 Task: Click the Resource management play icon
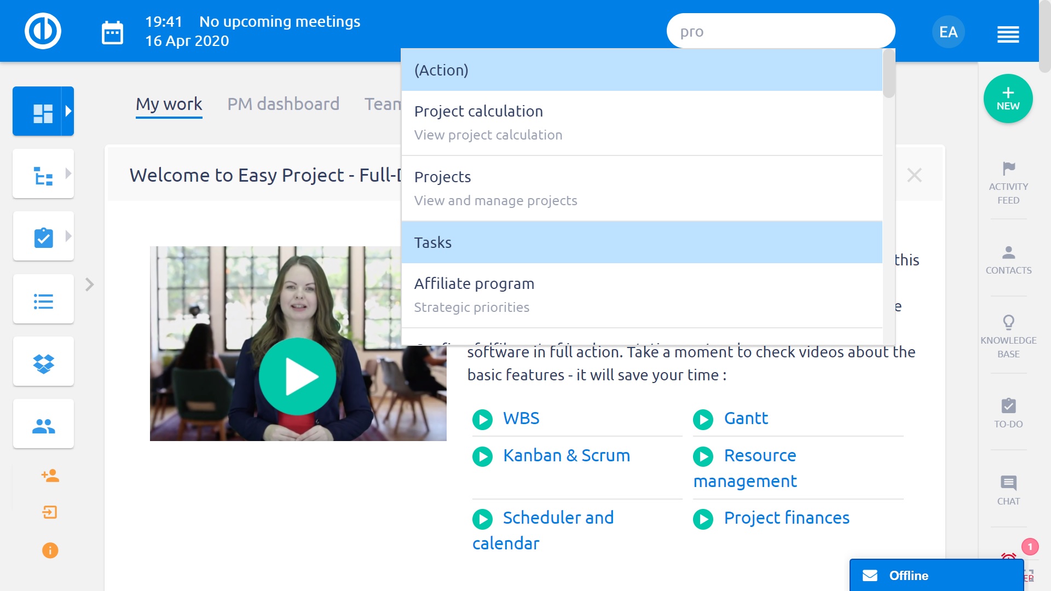coord(703,456)
